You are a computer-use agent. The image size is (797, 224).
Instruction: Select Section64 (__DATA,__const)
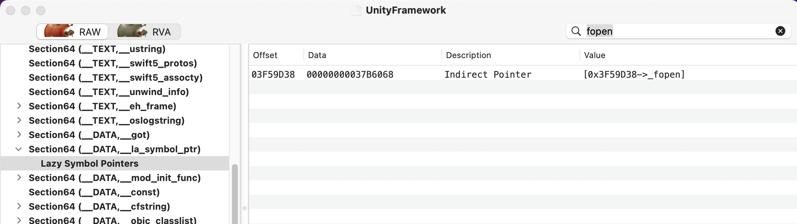click(94, 192)
